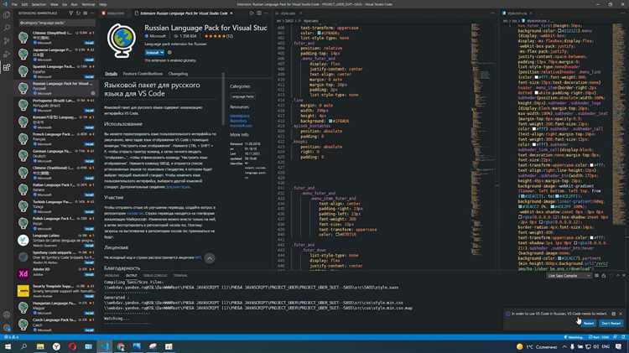Close the restart notification popup
The height and width of the screenshot is (353, 629).
(620, 314)
